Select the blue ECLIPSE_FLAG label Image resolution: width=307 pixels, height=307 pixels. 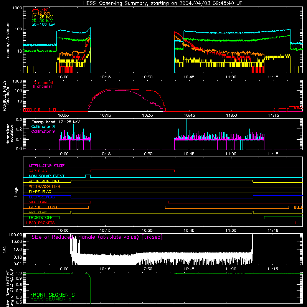[x=42, y=197]
